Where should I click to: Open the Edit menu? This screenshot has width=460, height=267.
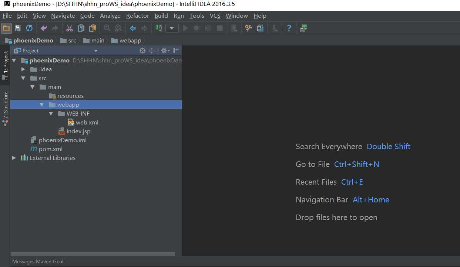(x=22, y=16)
